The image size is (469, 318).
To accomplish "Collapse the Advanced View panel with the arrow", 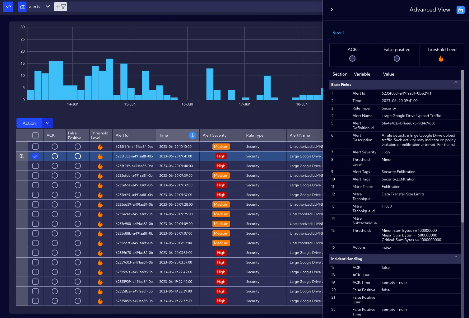I will click(x=332, y=9).
